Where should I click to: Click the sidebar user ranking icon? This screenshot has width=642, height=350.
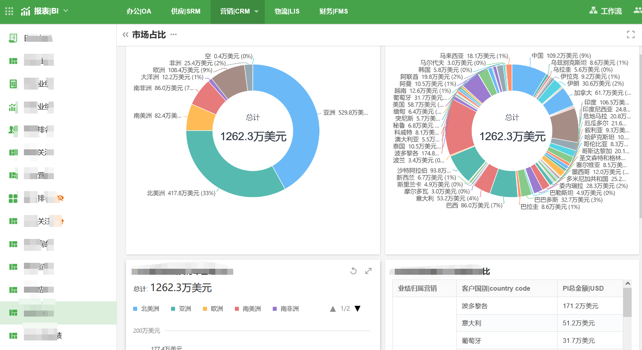click(13, 130)
